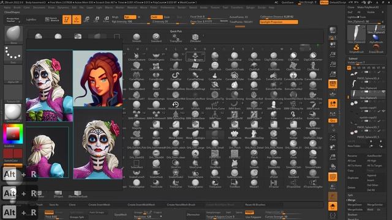The image size is (392, 220).
Task: Click Create InsertMesh button
Action: pyautogui.click(x=99, y=205)
